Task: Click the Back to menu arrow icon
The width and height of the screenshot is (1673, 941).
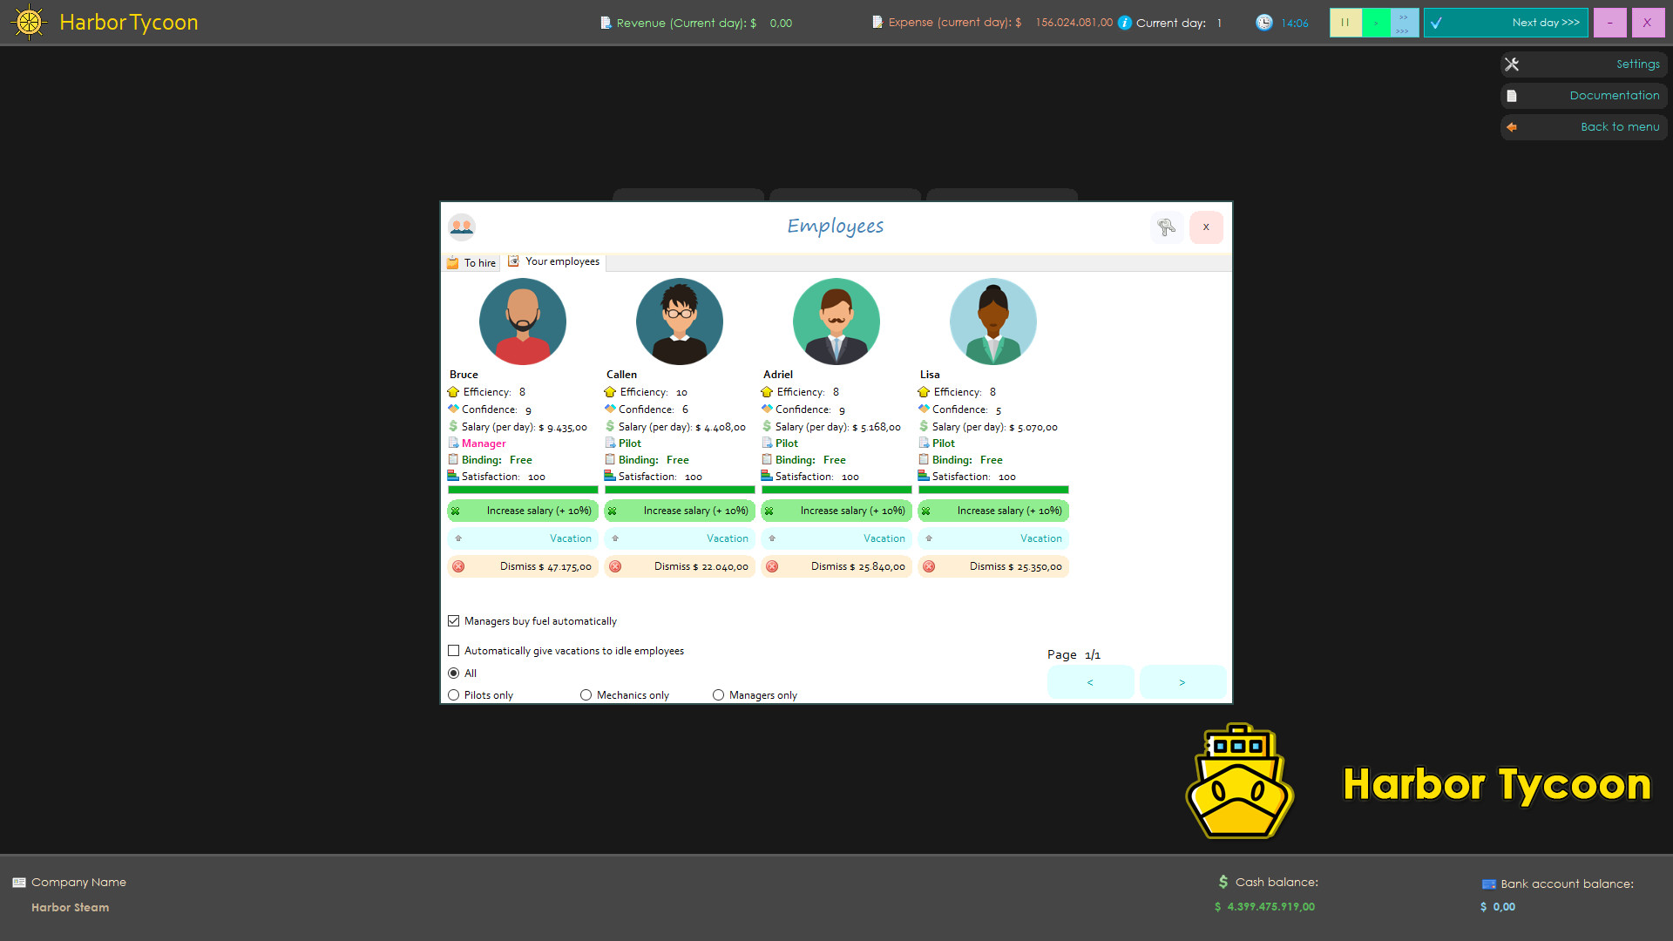Action: pyautogui.click(x=1512, y=127)
